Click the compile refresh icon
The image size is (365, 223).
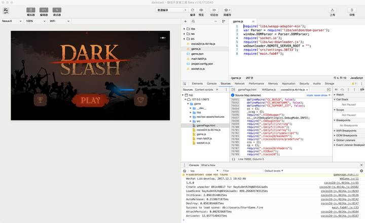193,10
